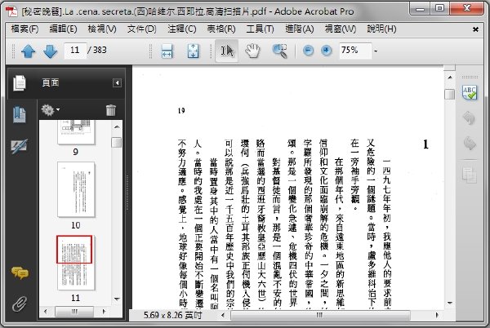Delete selected page with trash icon

(111, 110)
